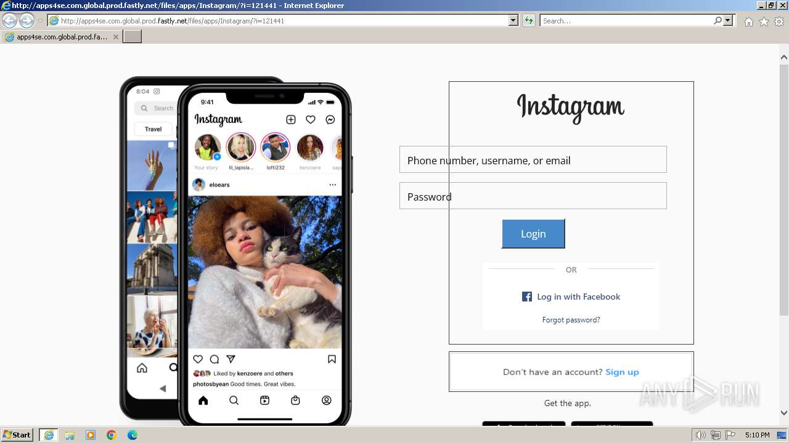Tap the like heart under the post
Viewport: 789px width, 443px height.
(198, 359)
